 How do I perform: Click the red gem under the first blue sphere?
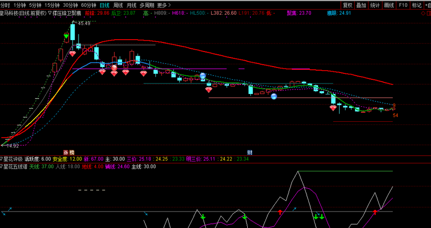[x=209, y=90]
